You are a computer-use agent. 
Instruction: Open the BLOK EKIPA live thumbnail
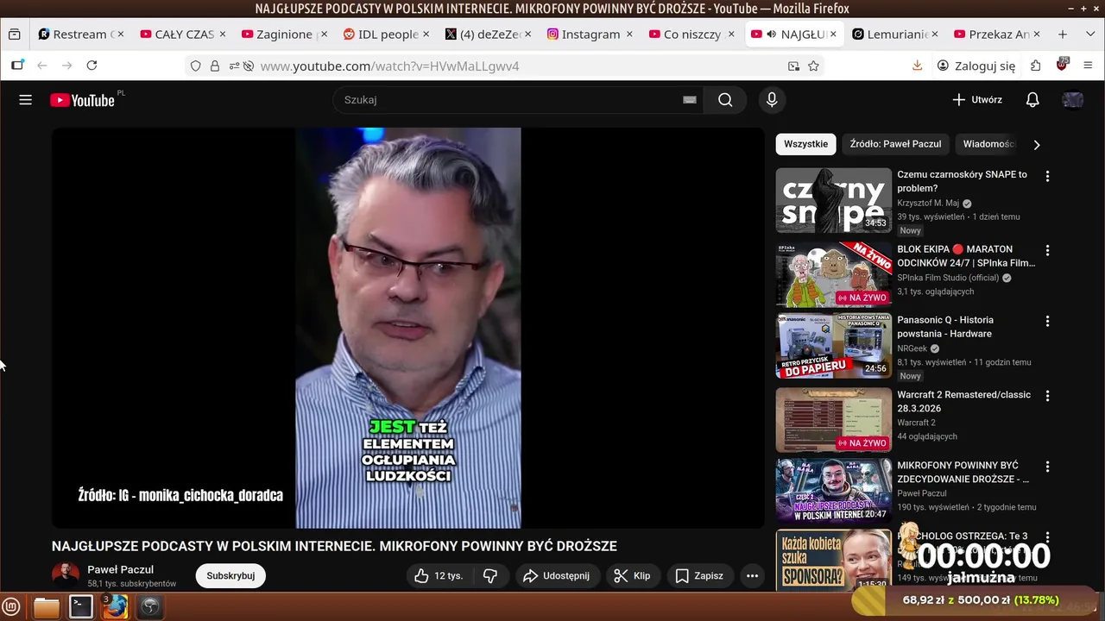coord(833,274)
